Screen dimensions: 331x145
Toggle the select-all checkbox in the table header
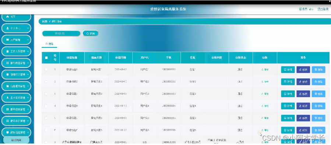coord(46,58)
